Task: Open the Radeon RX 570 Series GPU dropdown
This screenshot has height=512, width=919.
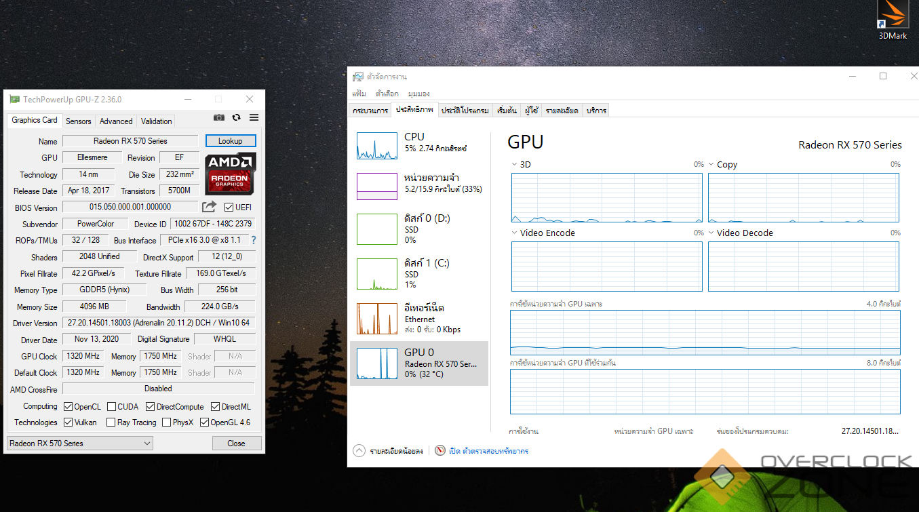Action: (x=79, y=444)
